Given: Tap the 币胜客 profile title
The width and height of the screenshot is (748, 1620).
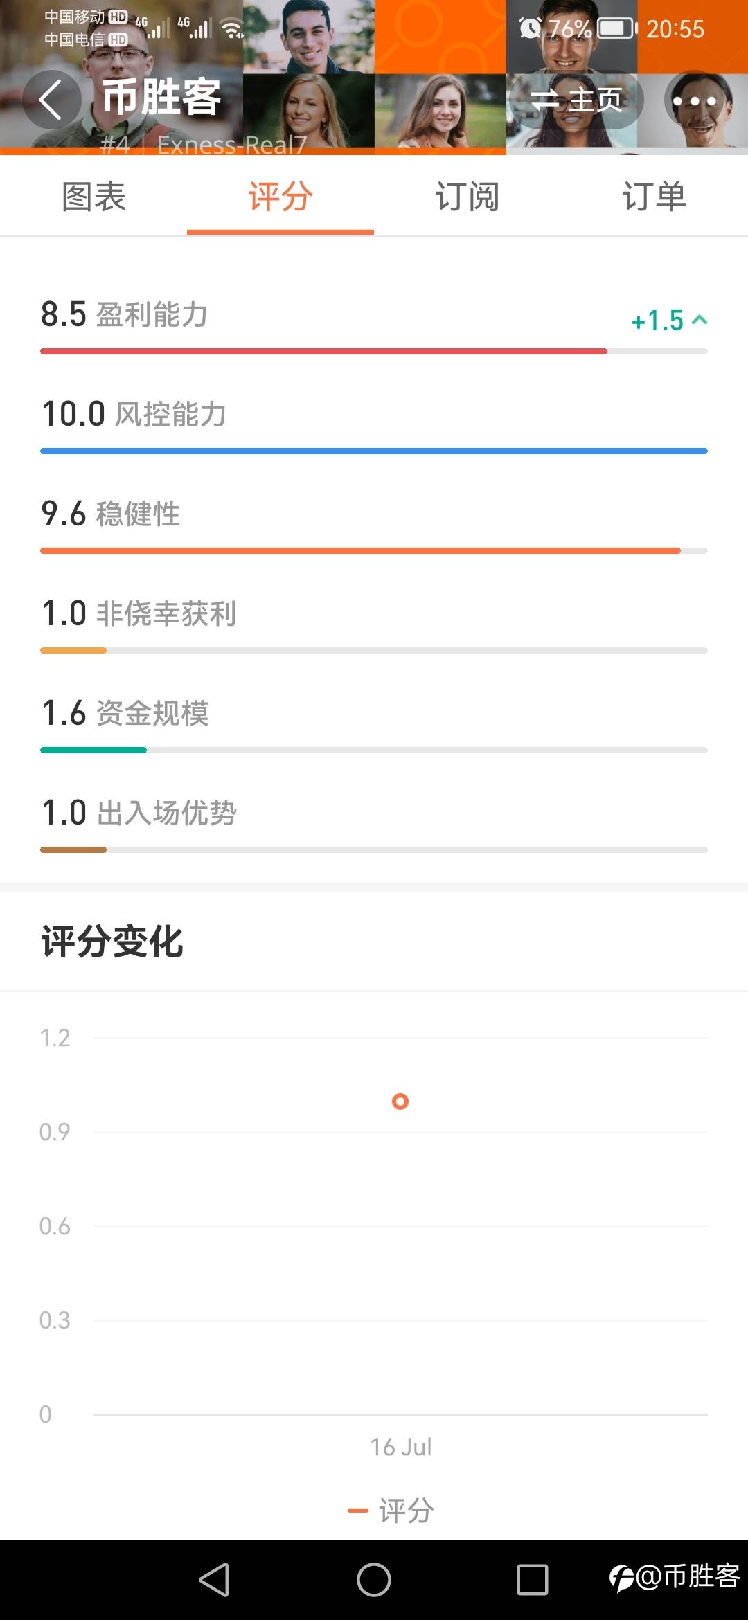Looking at the screenshot, I should (161, 97).
